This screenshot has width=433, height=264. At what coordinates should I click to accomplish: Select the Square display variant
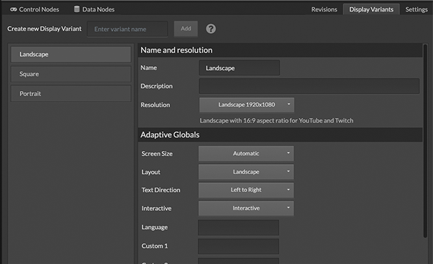(x=71, y=74)
